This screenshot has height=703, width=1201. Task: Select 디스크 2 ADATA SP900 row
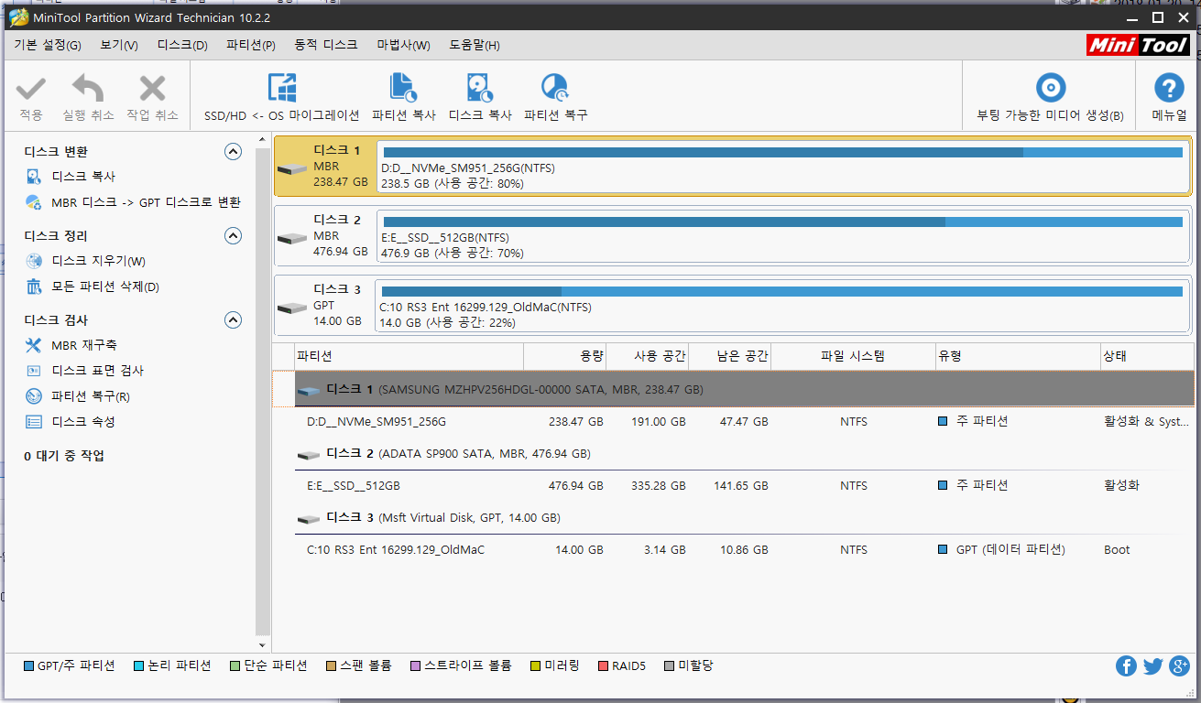tap(744, 453)
